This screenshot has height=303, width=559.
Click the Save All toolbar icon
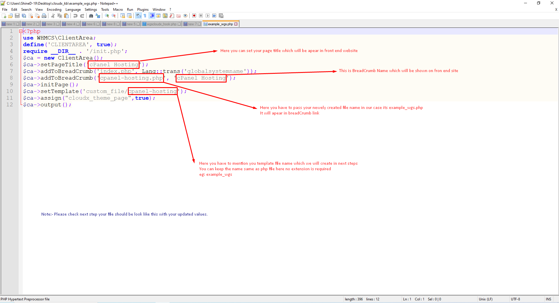pyautogui.click(x=24, y=16)
